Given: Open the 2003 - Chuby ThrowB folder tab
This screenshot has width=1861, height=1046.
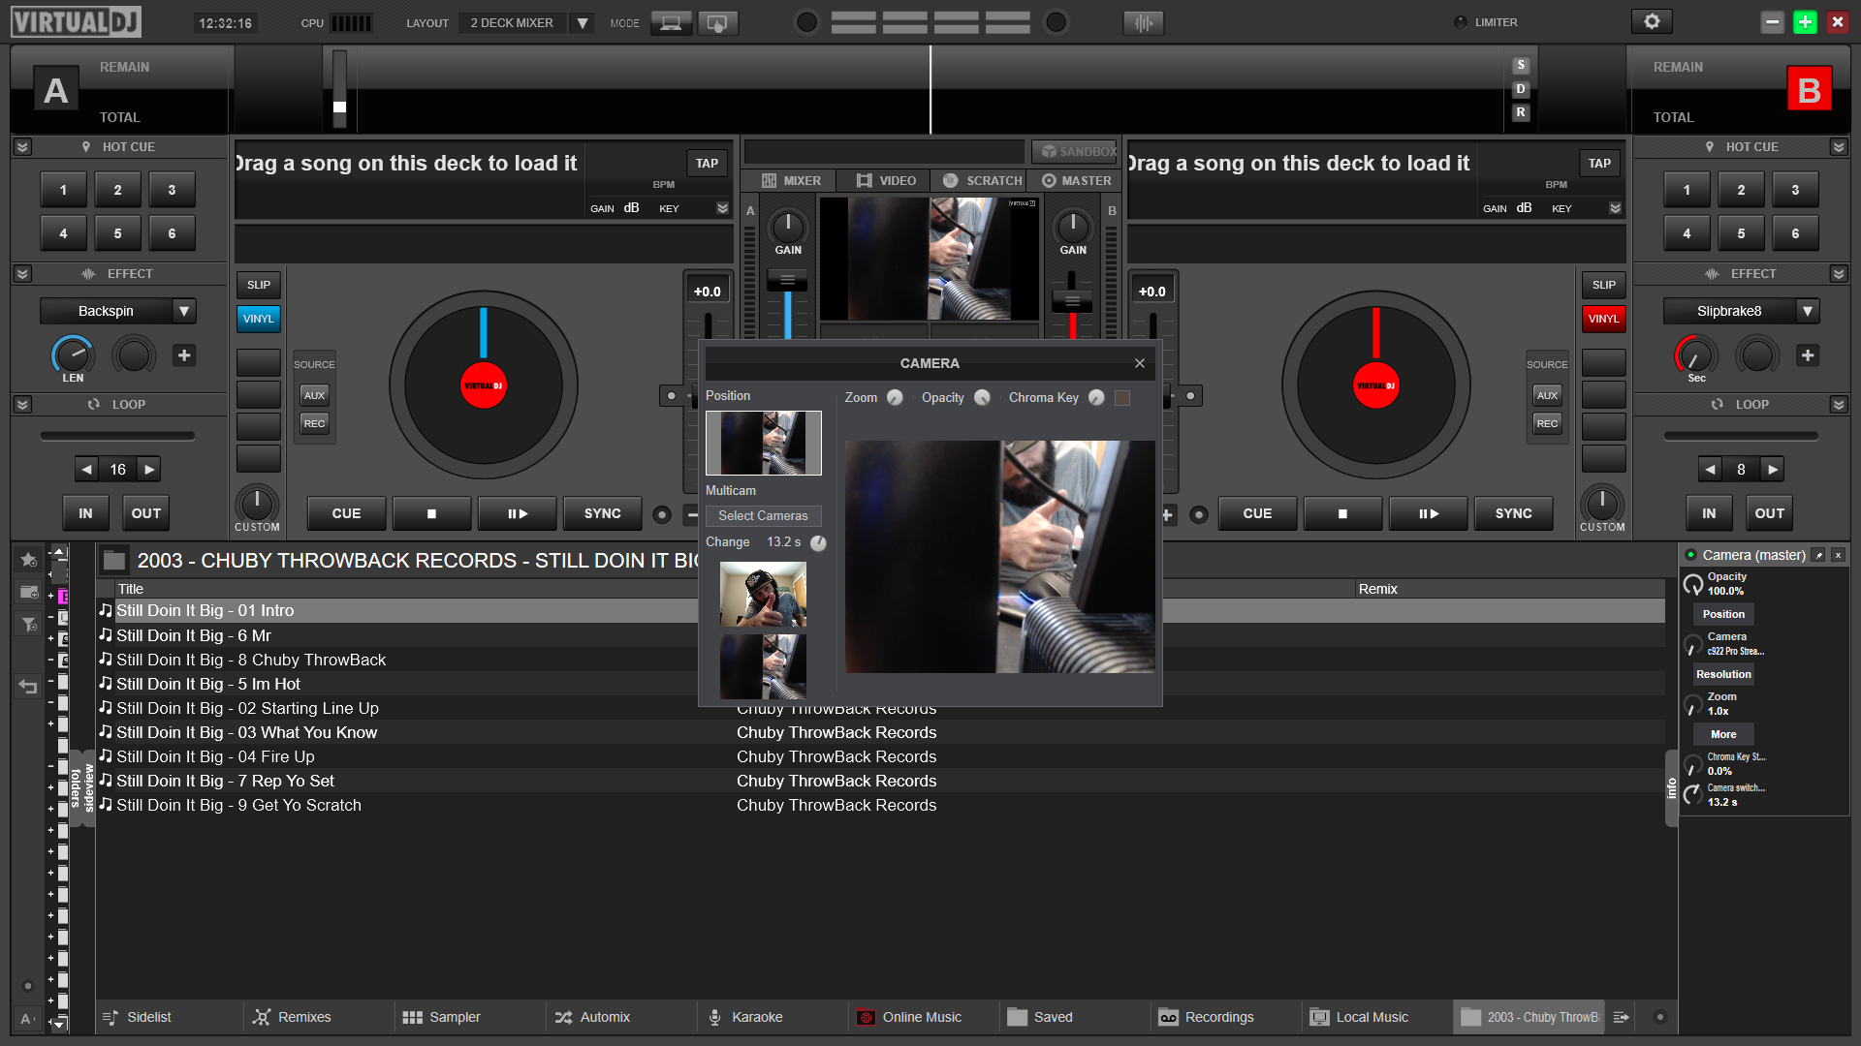Looking at the screenshot, I should pos(1530,1017).
